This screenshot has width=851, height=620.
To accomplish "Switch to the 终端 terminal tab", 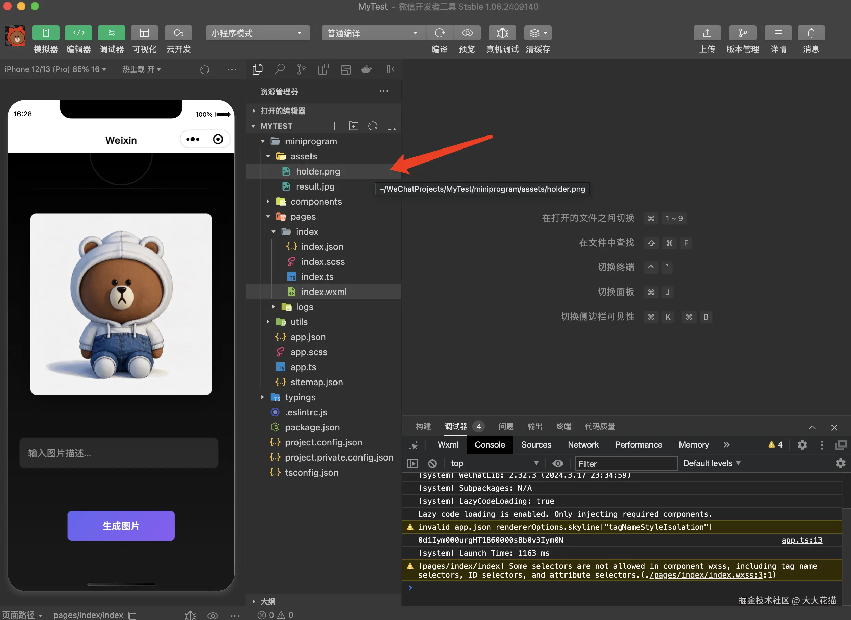I will [563, 426].
